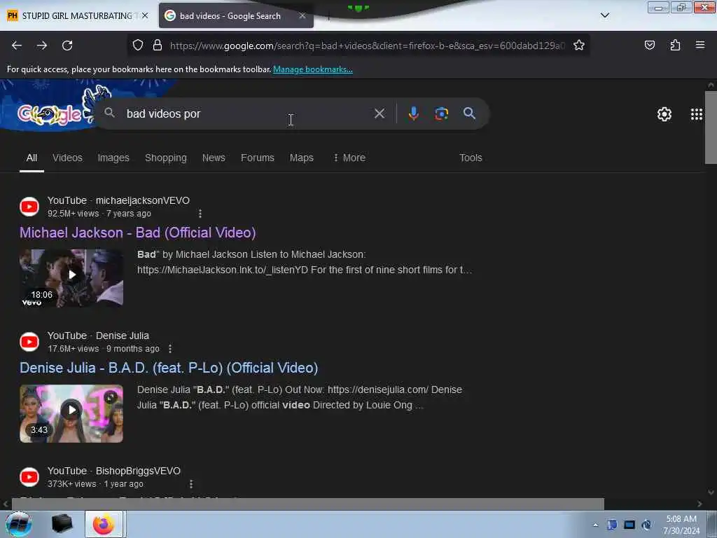717x538 pixels.
Task: Click the YouTube icon beside Denise Julia
Action: click(x=29, y=342)
